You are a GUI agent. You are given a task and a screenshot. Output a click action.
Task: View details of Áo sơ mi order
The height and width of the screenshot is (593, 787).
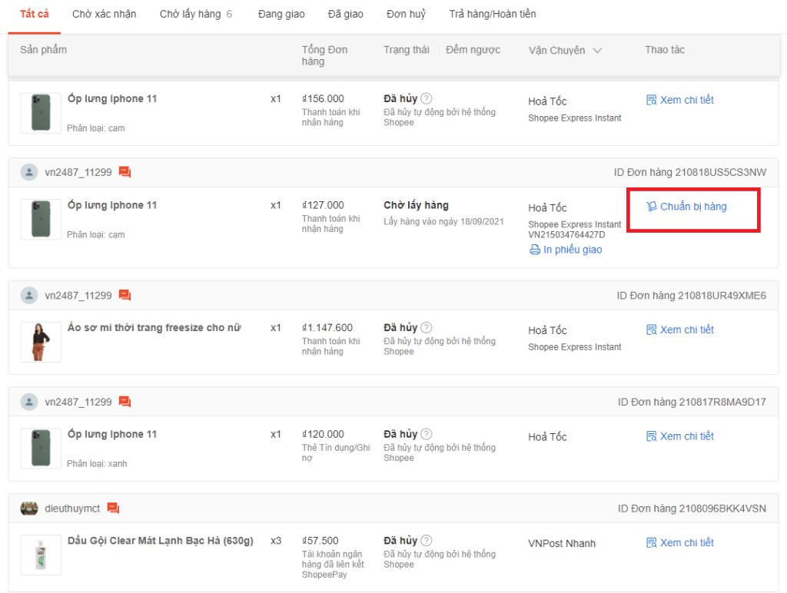pos(680,330)
